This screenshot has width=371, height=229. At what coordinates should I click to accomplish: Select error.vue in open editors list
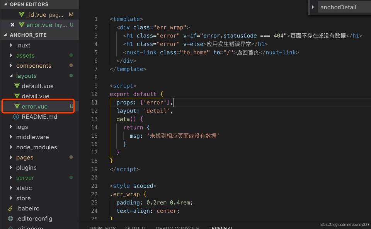tap(39, 25)
